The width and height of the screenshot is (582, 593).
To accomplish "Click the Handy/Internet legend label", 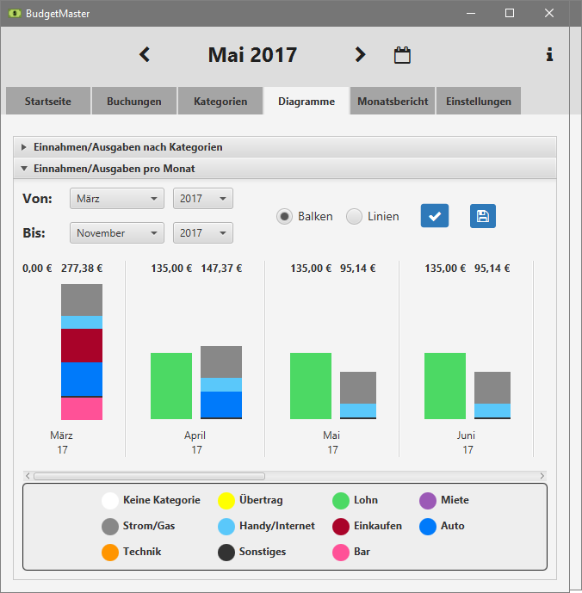I will [x=277, y=526].
